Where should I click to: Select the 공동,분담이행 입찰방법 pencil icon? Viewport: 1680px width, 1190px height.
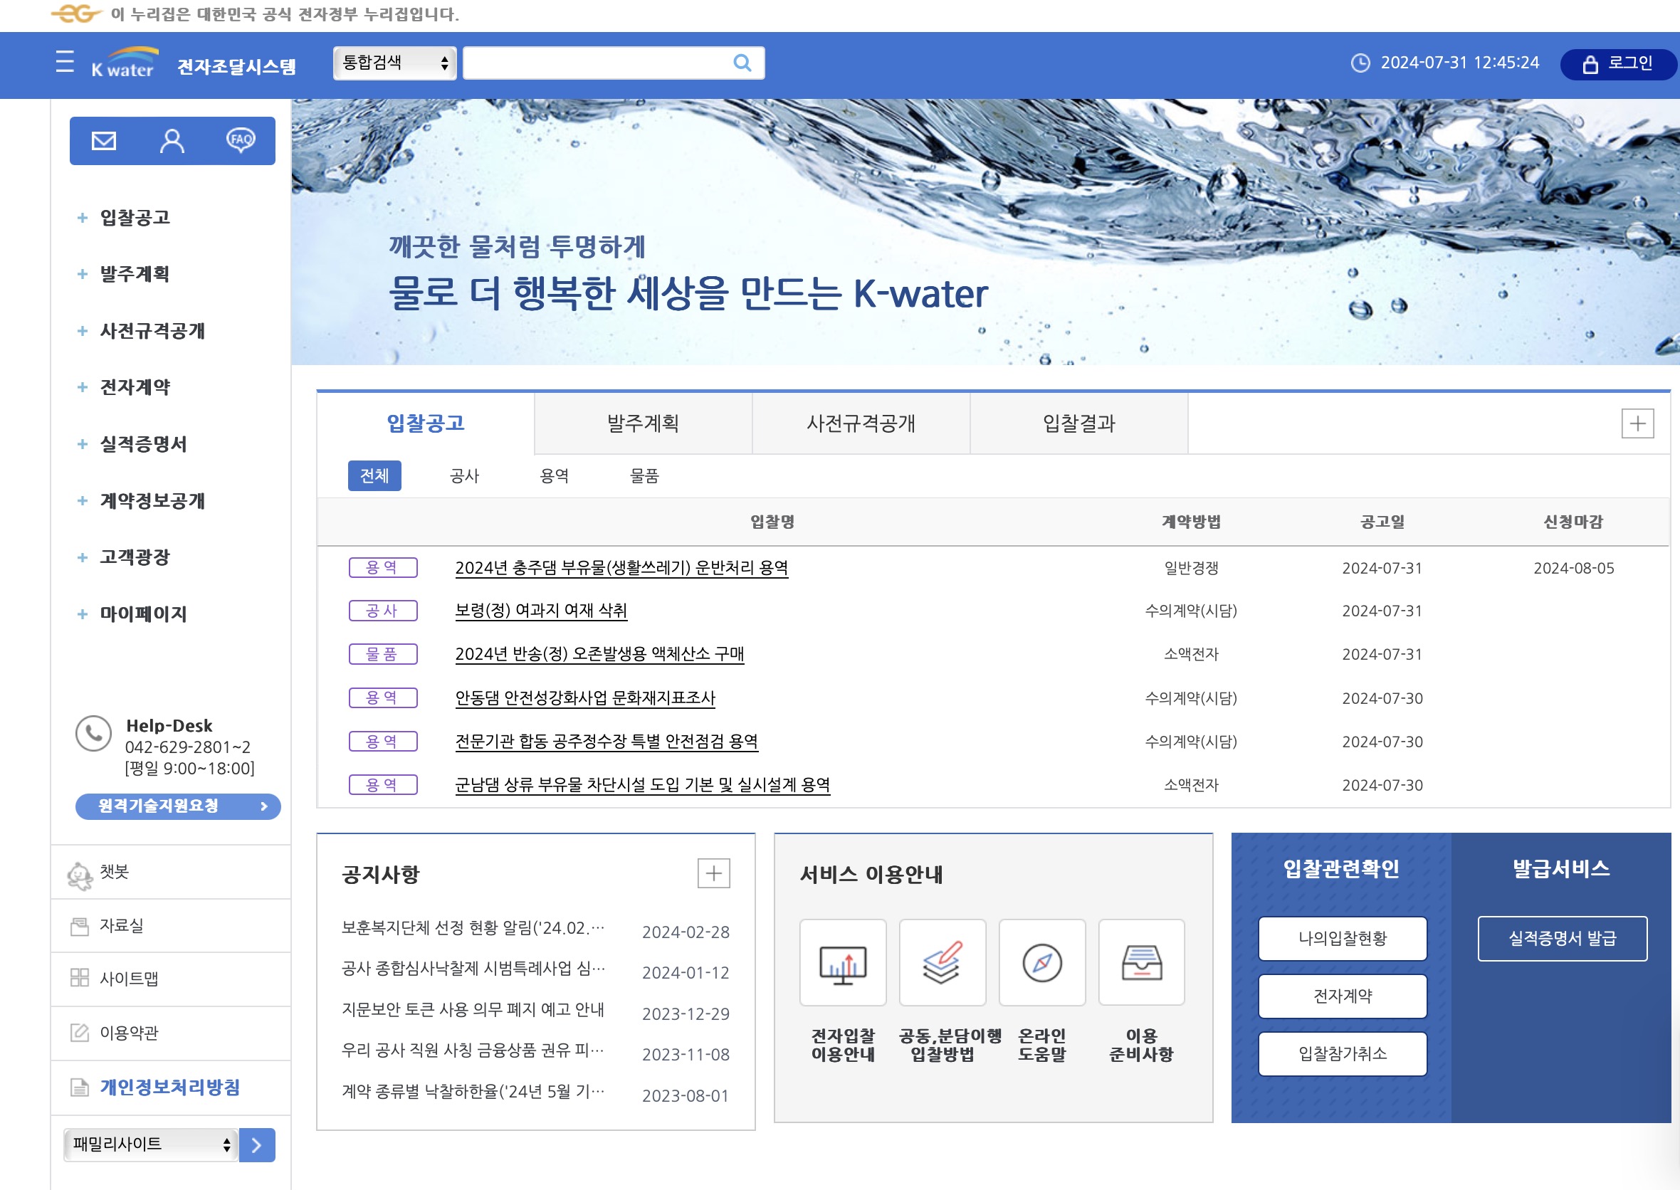[x=943, y=964]
